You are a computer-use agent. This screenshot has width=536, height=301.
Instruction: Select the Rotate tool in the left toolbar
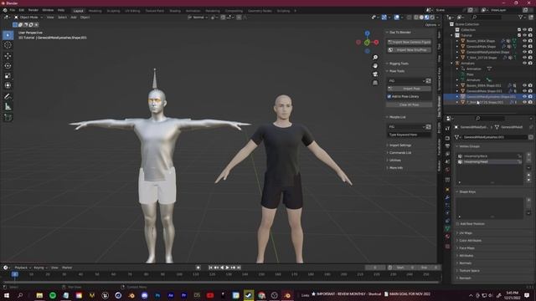(x=8, y=65)
